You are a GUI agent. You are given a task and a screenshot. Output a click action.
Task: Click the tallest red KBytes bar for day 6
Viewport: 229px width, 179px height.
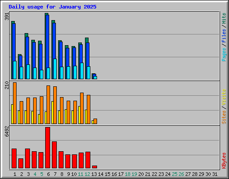pos(47,148)
